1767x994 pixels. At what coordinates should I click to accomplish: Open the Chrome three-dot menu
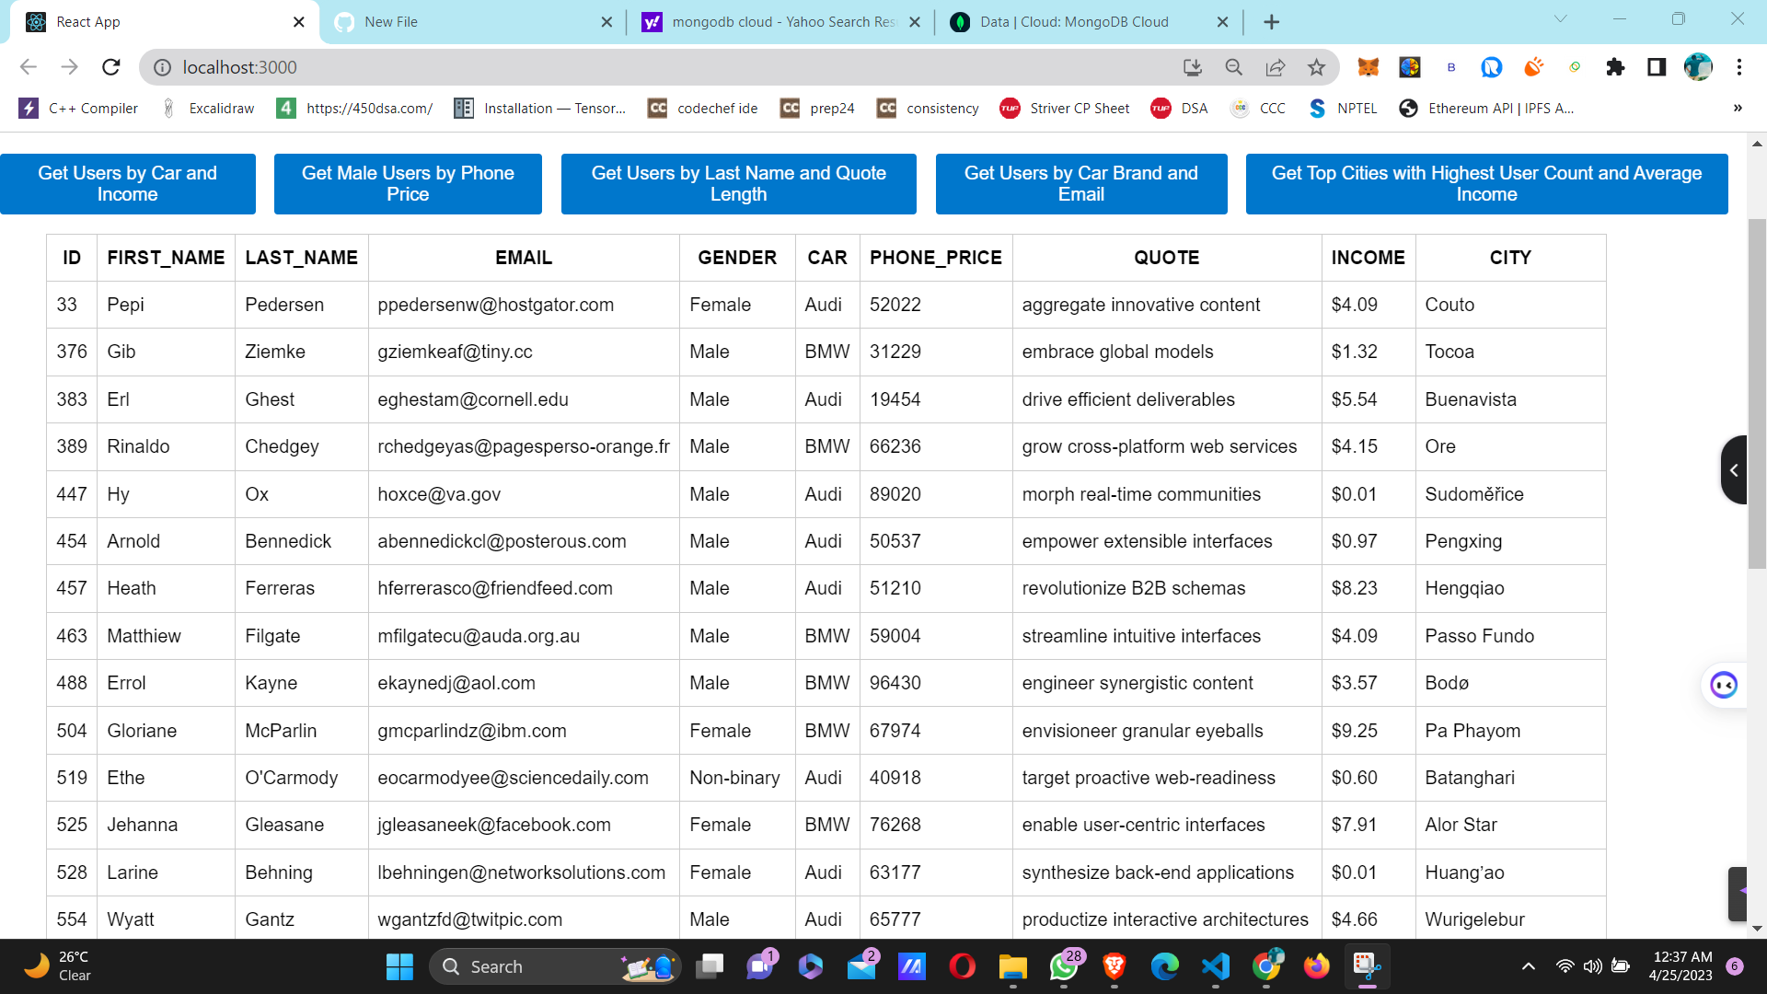tap(1739, 67)
